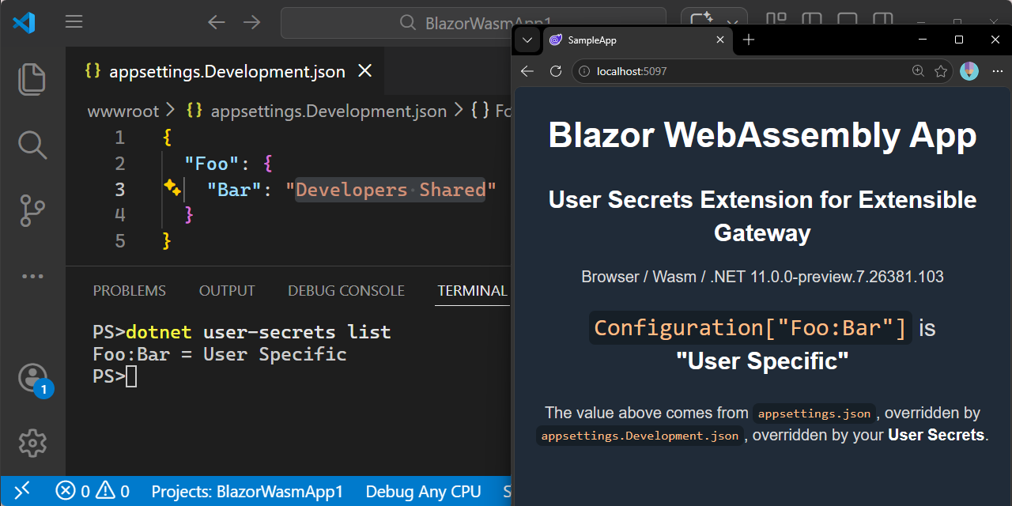This screenshot has height=506, width=1012.
Task: Click the errors count icon in status bar
Action: pyautogui.click(x=64, y=491)
